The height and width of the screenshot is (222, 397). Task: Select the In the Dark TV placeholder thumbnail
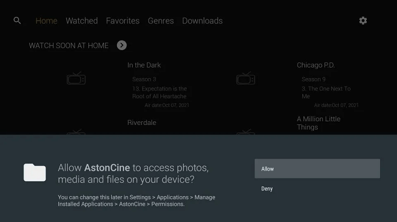tap(76, 78)
